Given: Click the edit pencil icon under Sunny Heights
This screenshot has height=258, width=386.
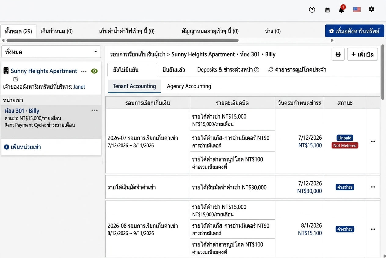Looking at the screenshot, I should click(x=16, y=79).
